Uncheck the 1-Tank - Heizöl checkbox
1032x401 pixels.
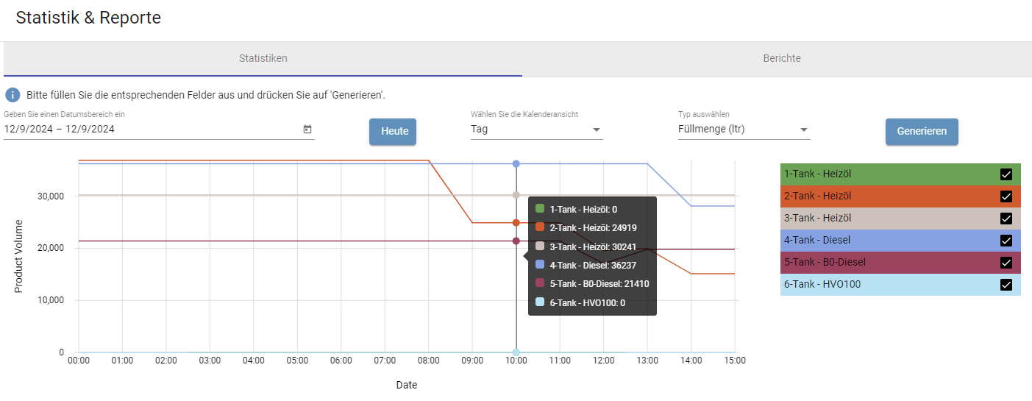pyautogui.click(x=1006, y=174)
